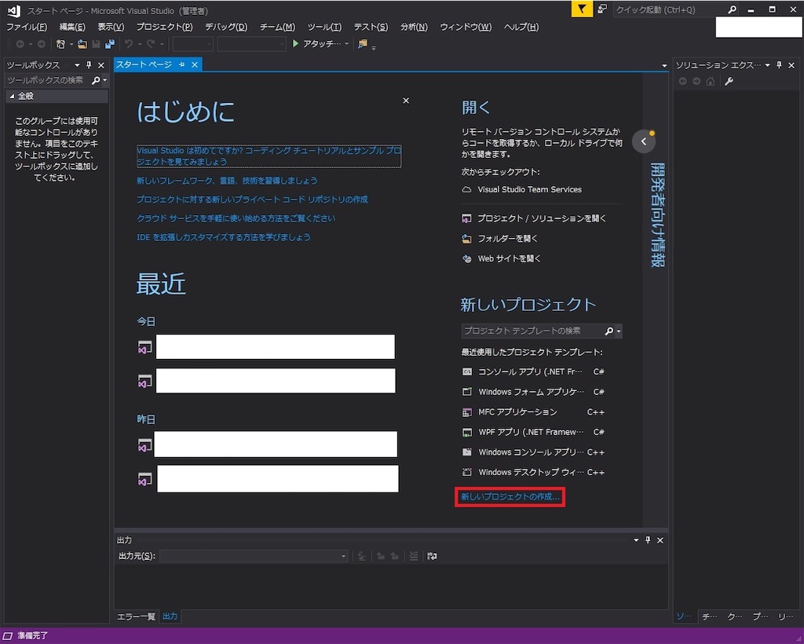Open the New Project icon dropdown arrow
Image resolution: width=804 pixels, height=644 pixels.
point(71,44)
